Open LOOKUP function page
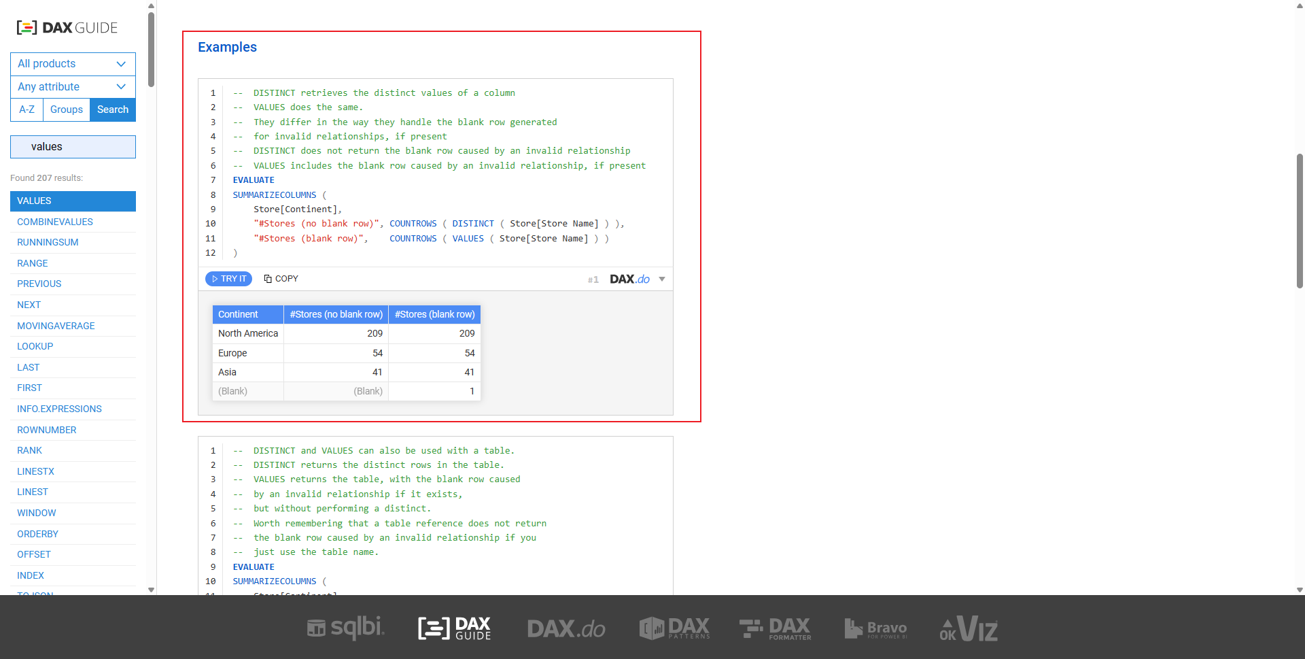 click(x=35, y=347)
